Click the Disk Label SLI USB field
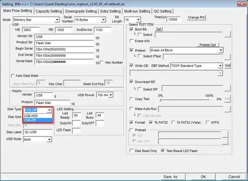The height and width of the screenshot is (181, 248). pyautogui.click(x=38, y=132)
